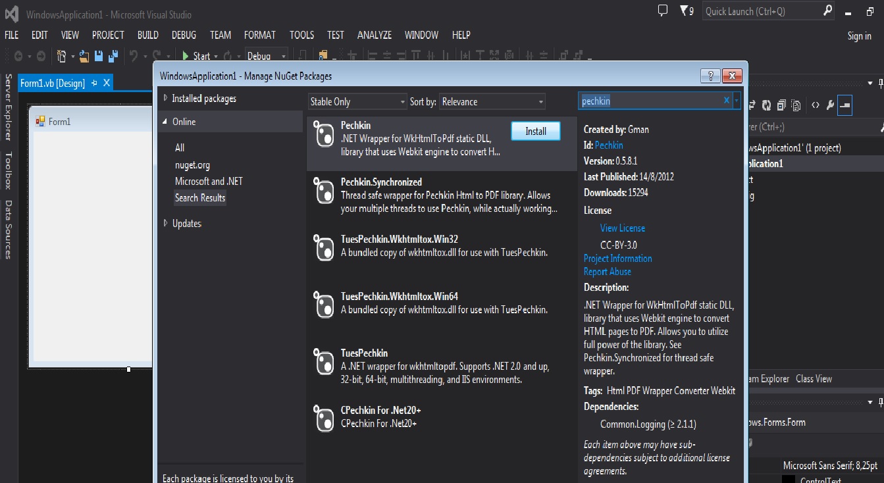Screen dimensions: 884x483
Task: Expand the Installed packages section
Action: coord(165,98)
